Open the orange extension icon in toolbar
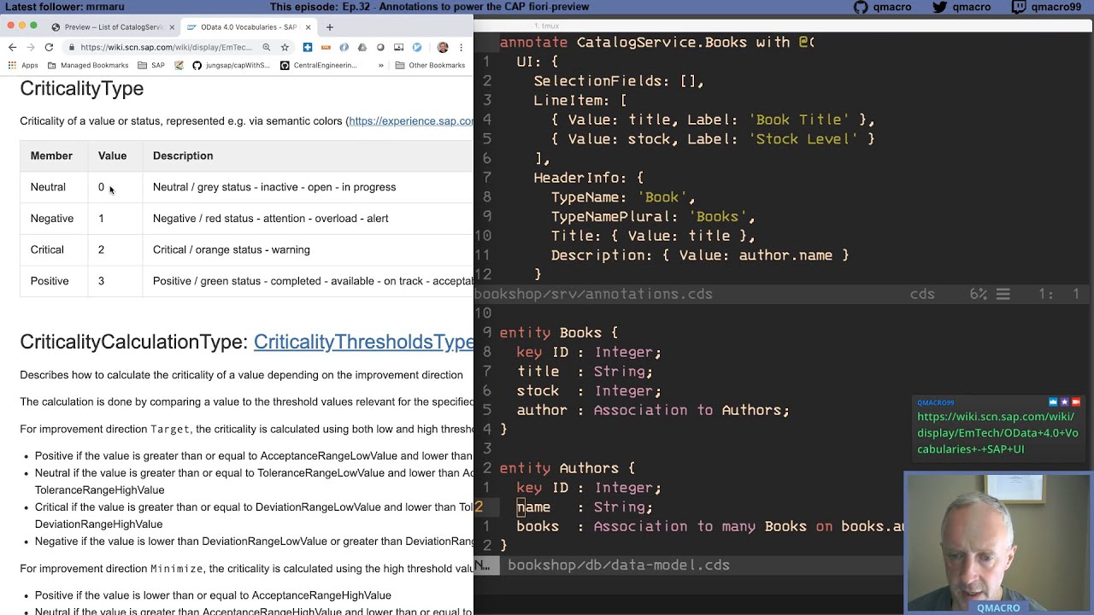Viewport: 1094px width, 615px height. [x=326, y=47]
